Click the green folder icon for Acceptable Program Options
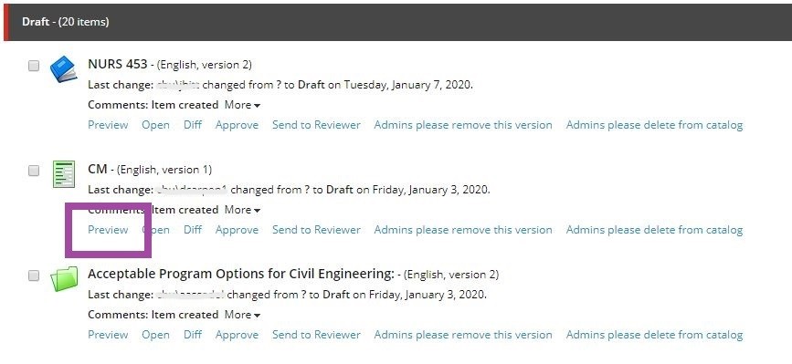The width and height of the screenshot is (792, 364). 64,279
